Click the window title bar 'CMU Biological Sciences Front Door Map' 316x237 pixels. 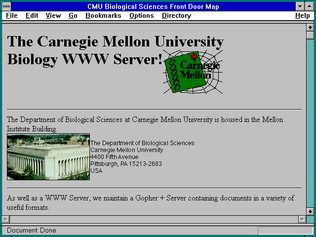tap(153, 6)
